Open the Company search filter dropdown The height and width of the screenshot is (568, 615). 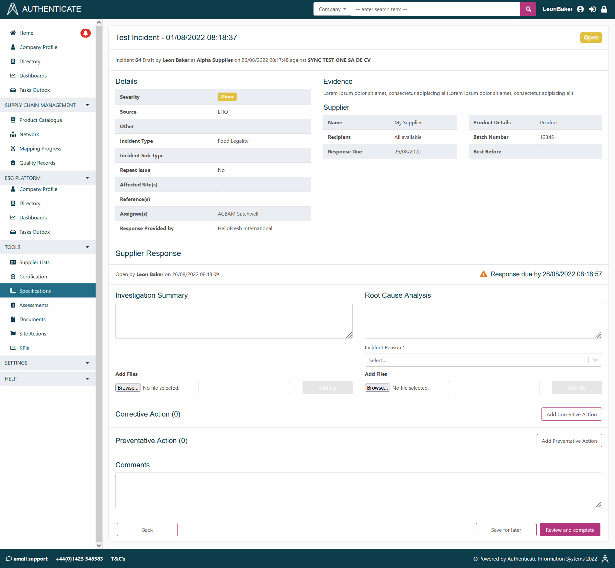coord(332,9)
